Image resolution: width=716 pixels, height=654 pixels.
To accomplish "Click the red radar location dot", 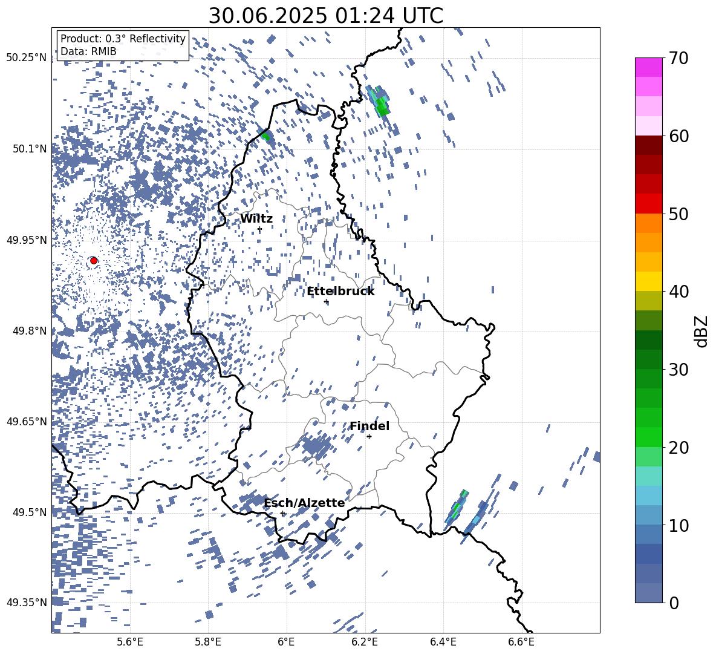I will [94, 260].
